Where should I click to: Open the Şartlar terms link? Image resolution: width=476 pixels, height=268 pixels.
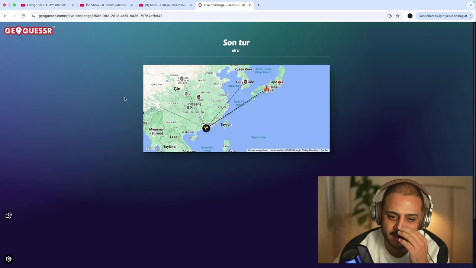click(324, 150)
